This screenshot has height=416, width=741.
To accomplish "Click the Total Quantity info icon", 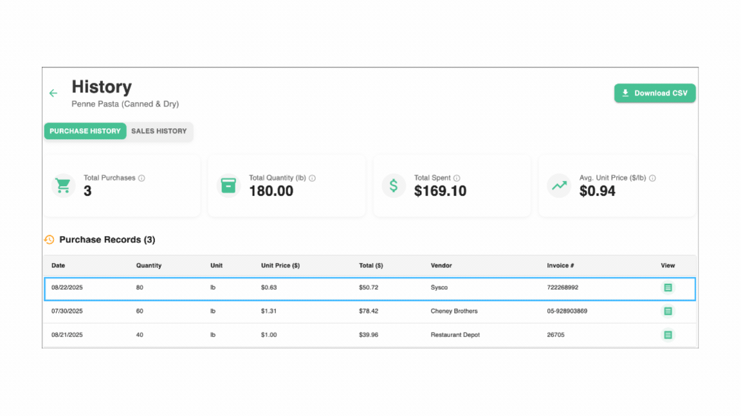I will [312, 178].
